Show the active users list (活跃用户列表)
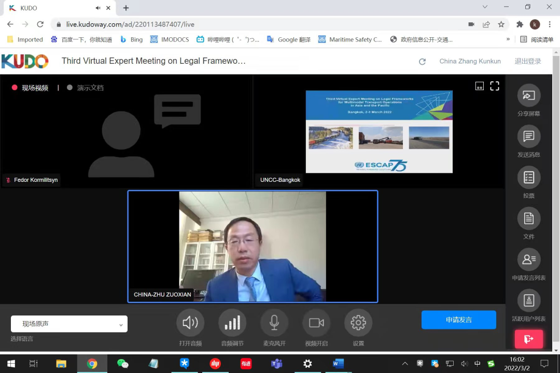Image resolution: width=560 pixels, height=373 pixels. point(528,300)
